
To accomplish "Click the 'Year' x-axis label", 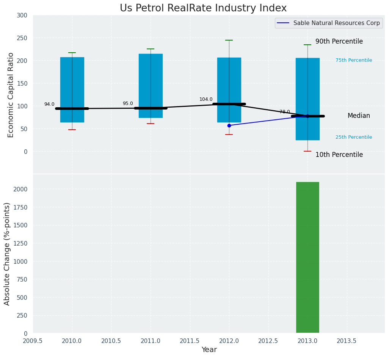I will click(209, 350).
